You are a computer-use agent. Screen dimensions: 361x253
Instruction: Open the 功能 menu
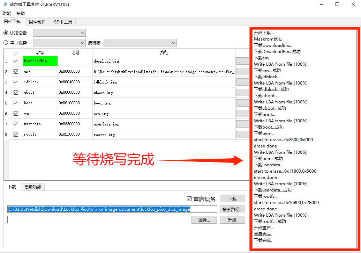(x=7, y=13)
